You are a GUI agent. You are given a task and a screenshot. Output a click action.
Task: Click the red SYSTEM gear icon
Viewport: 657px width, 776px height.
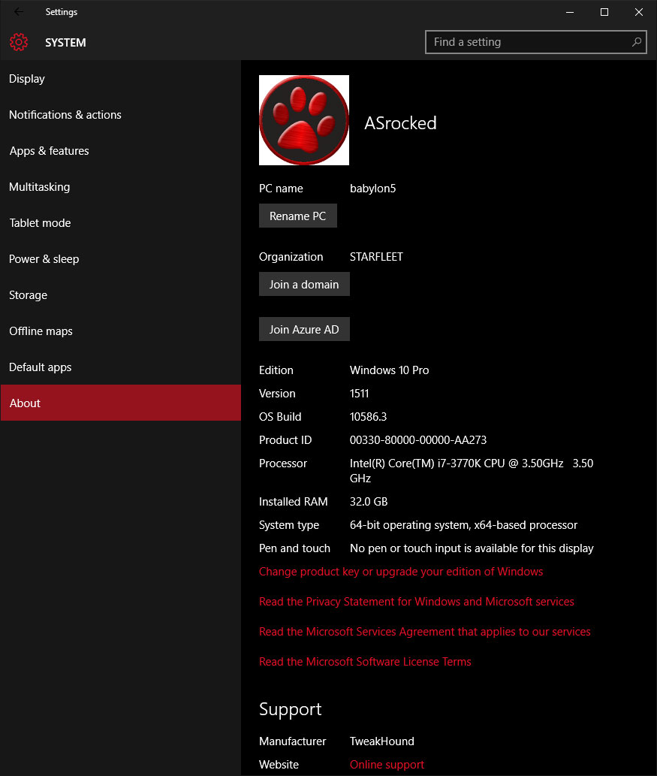pos(19,42)
